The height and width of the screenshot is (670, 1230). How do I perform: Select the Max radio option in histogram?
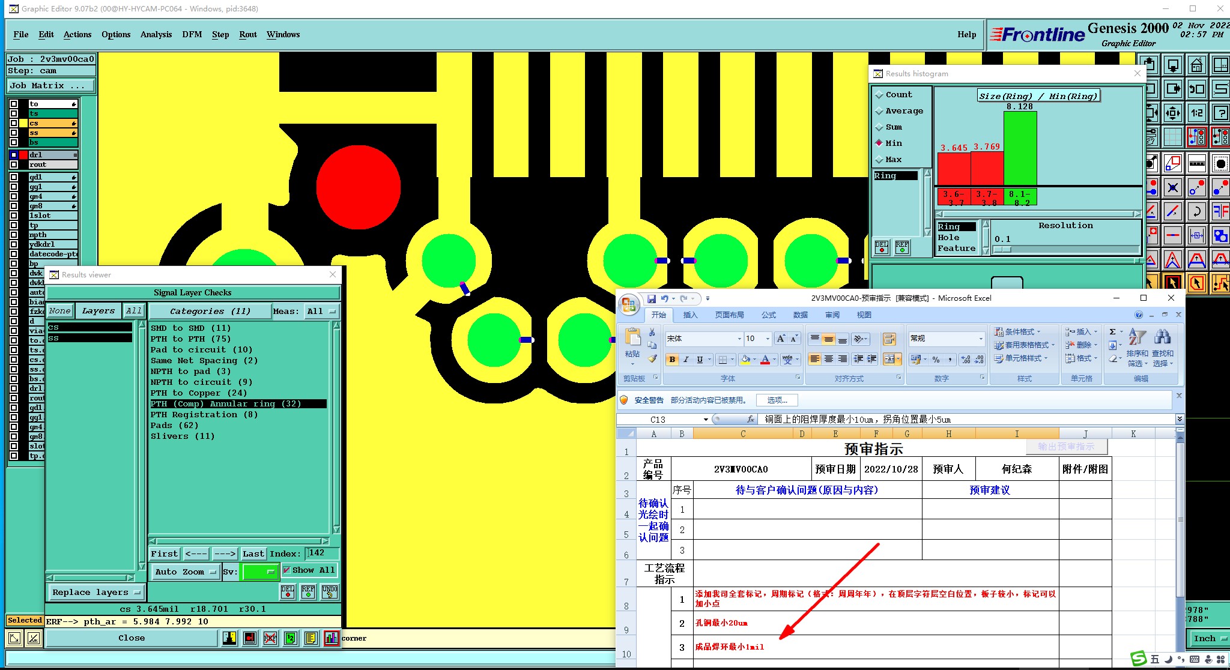click(879, 160)
